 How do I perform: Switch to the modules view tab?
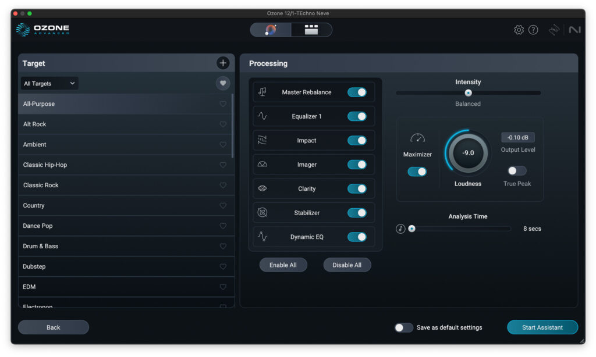pyautogui.click(x=311, y=30)
